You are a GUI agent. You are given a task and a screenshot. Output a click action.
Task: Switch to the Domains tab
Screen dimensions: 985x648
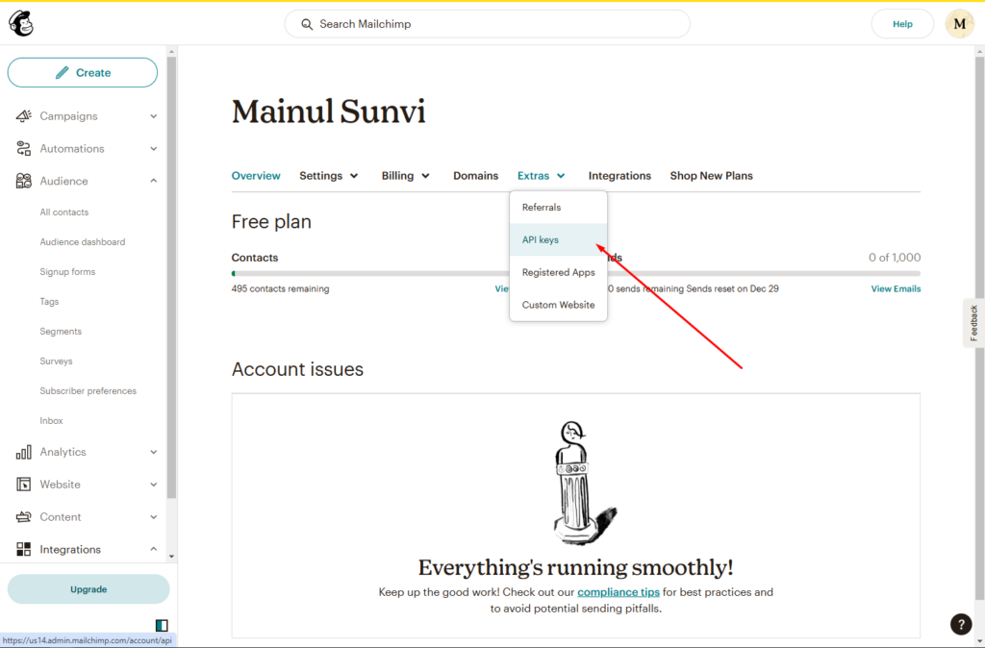pyautogui.click(x=475, y=176)
